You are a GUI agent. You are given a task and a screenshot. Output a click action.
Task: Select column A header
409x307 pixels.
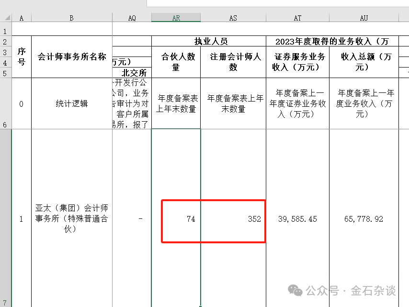click(x=22, y=18)
